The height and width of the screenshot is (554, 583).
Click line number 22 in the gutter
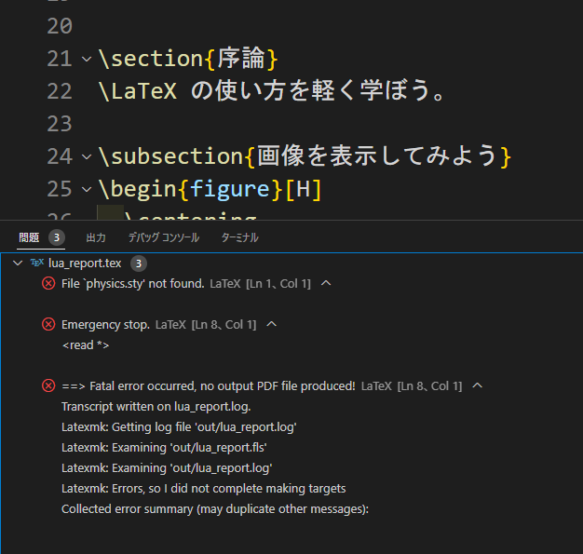pos(60,91)
